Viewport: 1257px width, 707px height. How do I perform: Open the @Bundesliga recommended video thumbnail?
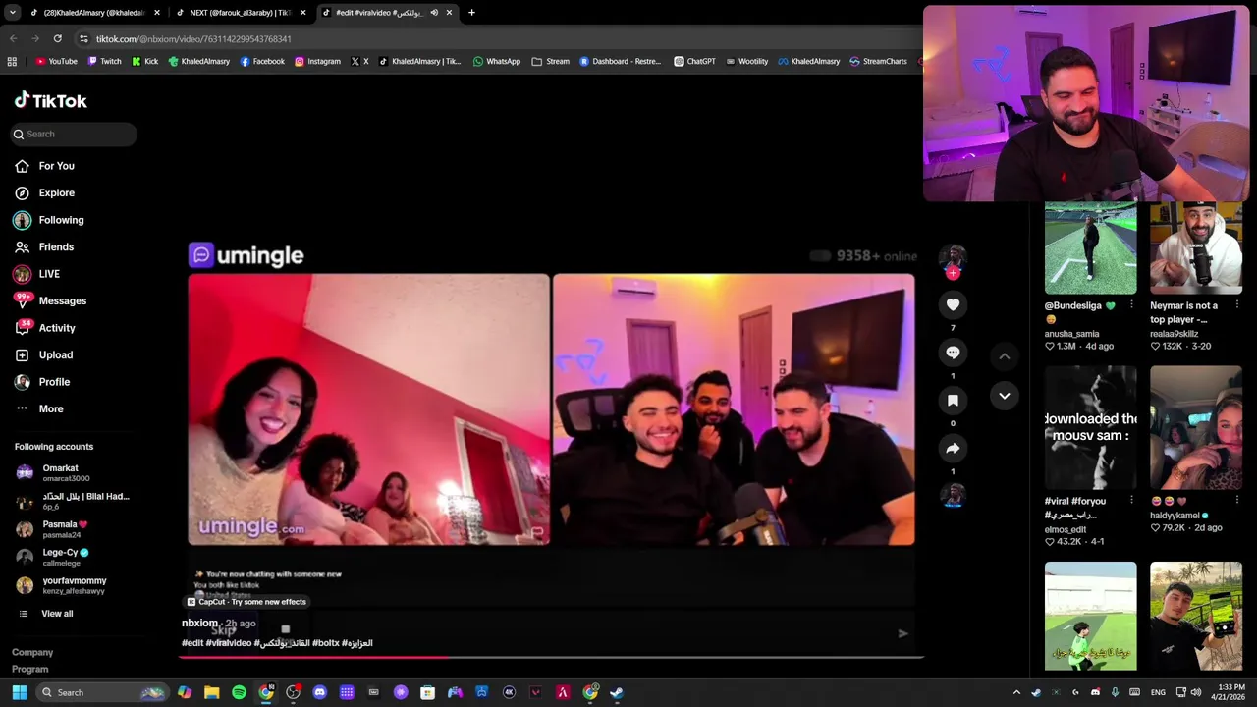click(1090, 248)
